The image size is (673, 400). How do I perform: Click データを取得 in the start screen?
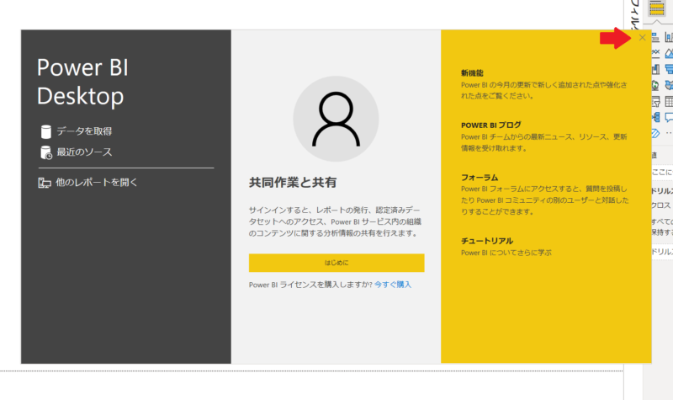tap(76, 131)
